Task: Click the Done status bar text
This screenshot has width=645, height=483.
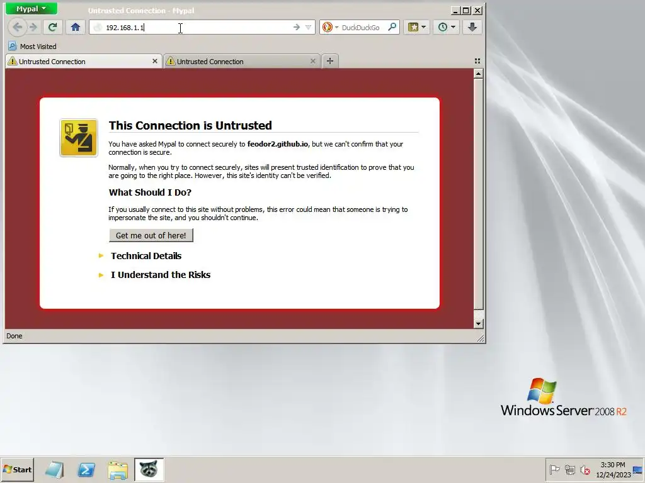Action: [14, 336]
